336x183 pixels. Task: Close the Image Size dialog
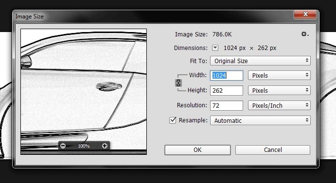point(305,15)
